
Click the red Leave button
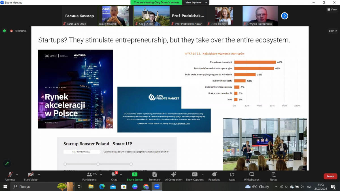click(330, 176)
